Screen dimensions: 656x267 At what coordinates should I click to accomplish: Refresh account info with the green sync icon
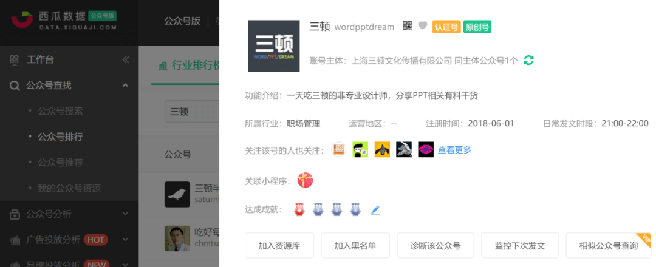529,60
